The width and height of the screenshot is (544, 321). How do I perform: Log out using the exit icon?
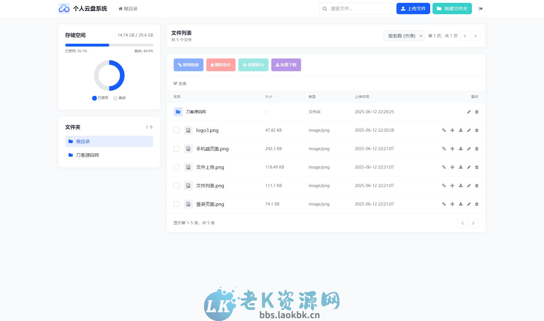(481, 9)
